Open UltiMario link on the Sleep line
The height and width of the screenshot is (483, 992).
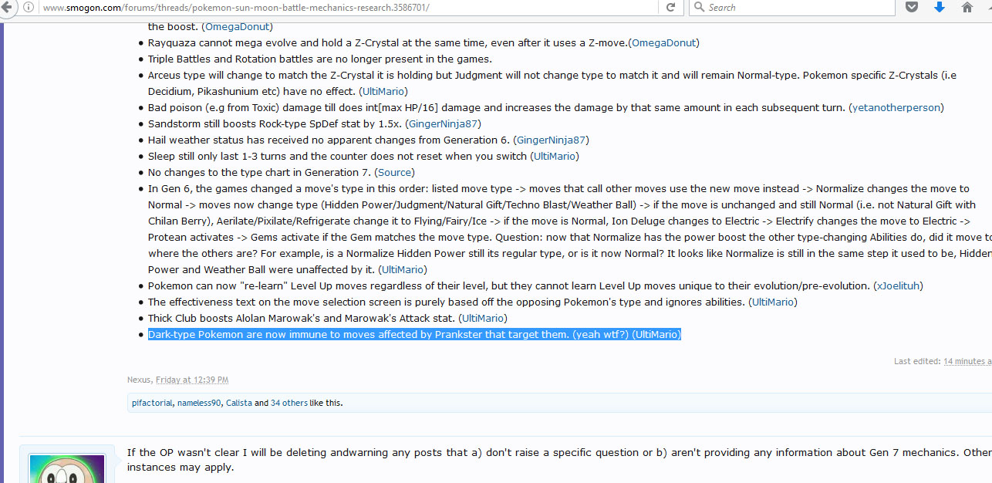555,156
